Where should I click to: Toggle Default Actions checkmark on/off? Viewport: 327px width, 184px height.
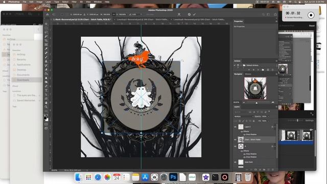point(235,65)
